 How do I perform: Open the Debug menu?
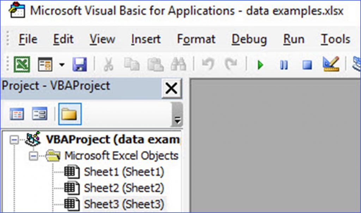249,39
